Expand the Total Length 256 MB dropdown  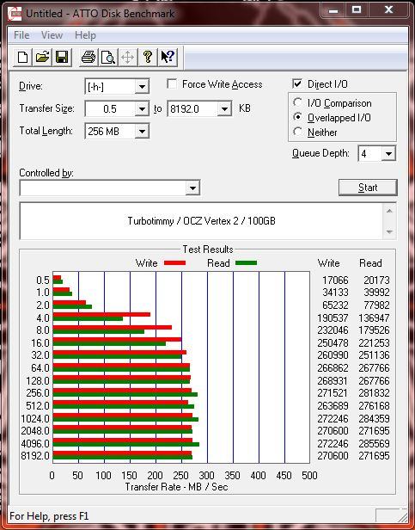tap(142, 131)
